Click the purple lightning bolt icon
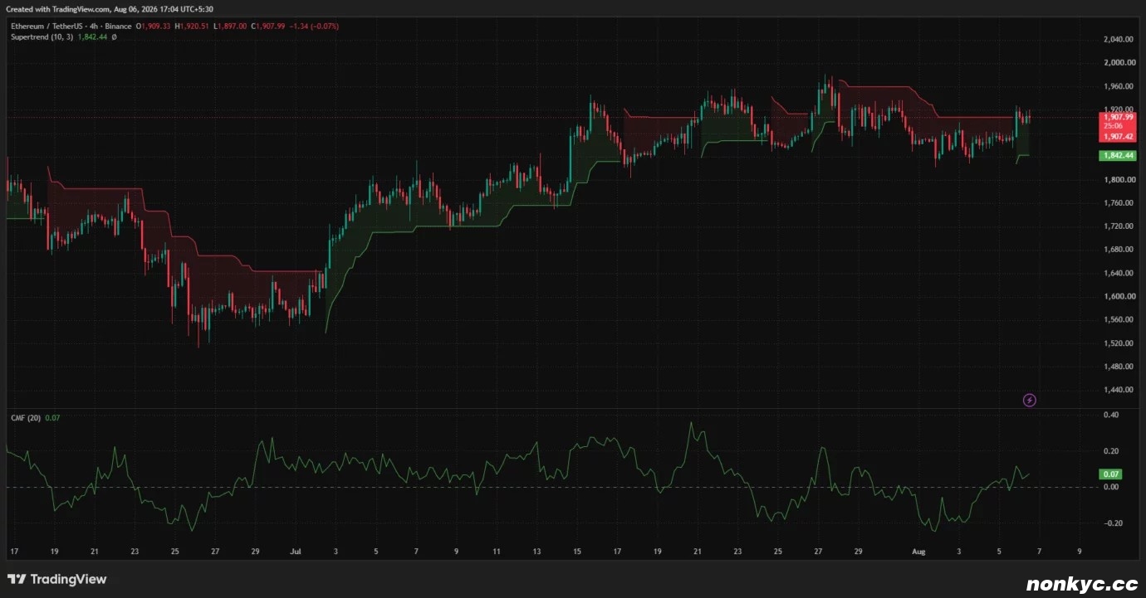The image size is (1146, 598). pos(1030,401)
